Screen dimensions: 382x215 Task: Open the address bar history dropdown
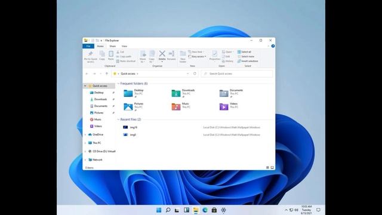click(187, 73)
